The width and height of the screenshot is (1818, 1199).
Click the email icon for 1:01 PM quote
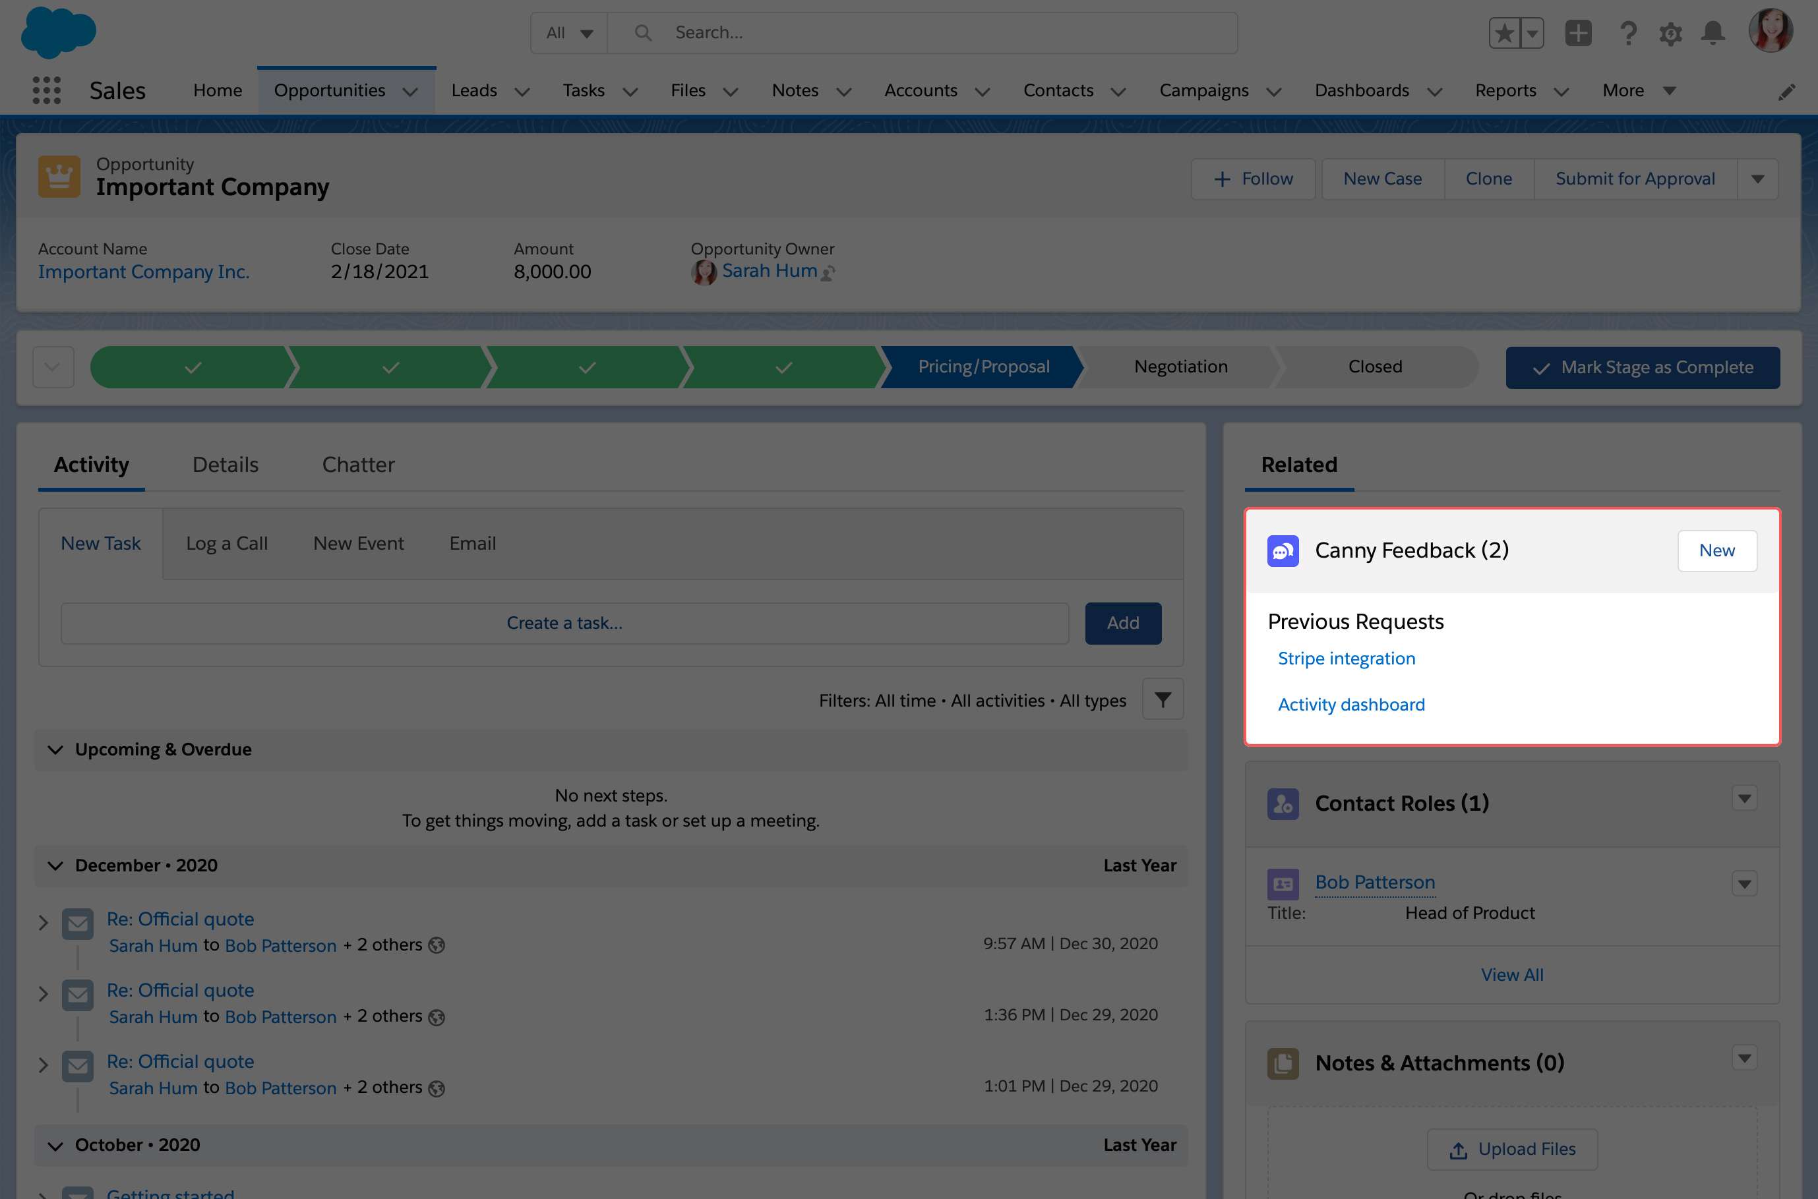coord(77,1066)
